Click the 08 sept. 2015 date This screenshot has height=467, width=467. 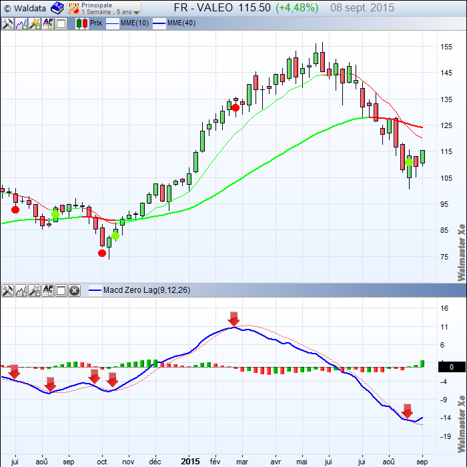[x=362, y=8]
